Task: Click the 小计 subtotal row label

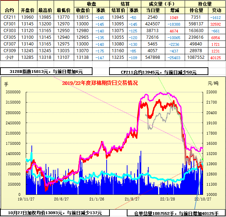Action: tap(10, 57)
